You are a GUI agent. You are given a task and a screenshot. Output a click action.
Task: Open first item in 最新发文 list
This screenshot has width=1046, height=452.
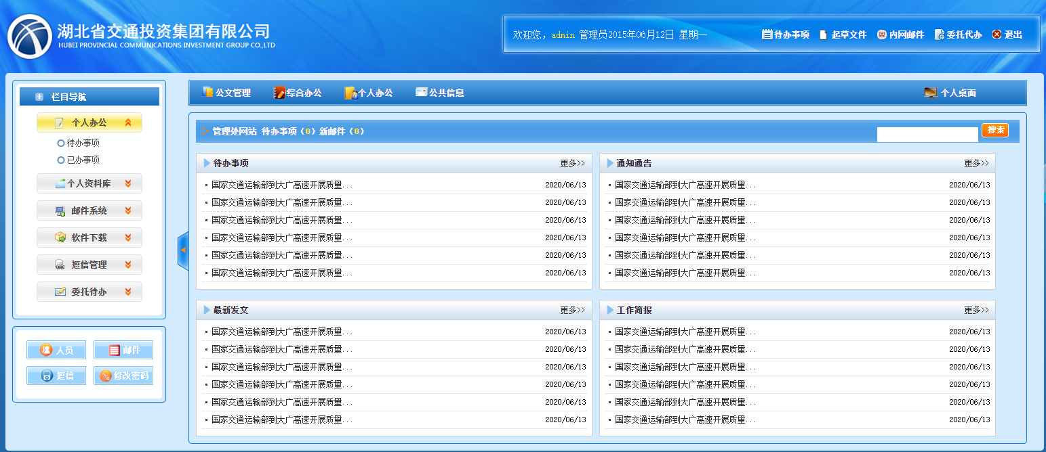click(x=281, y=332)
